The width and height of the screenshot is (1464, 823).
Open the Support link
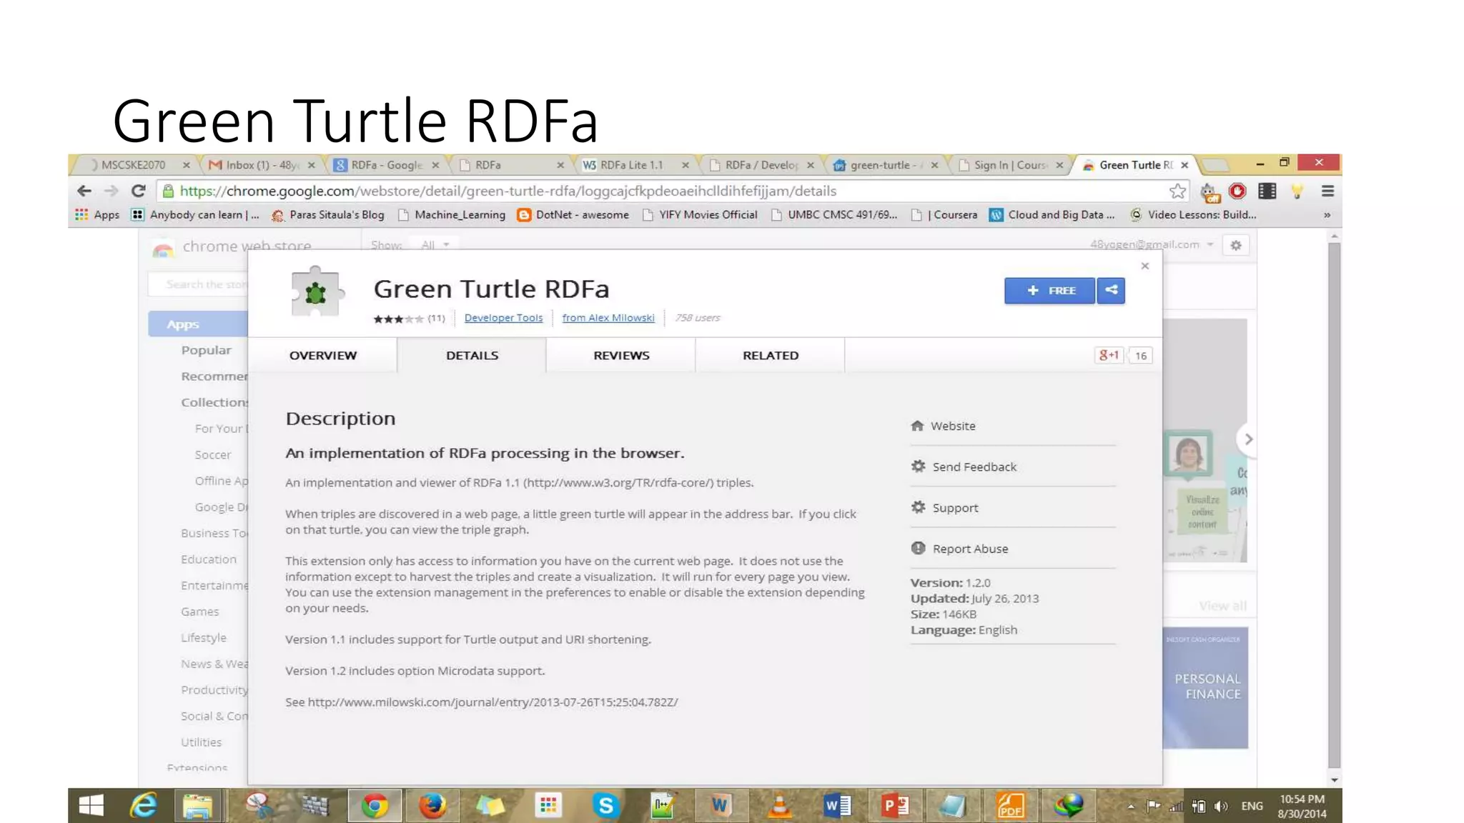944,507
